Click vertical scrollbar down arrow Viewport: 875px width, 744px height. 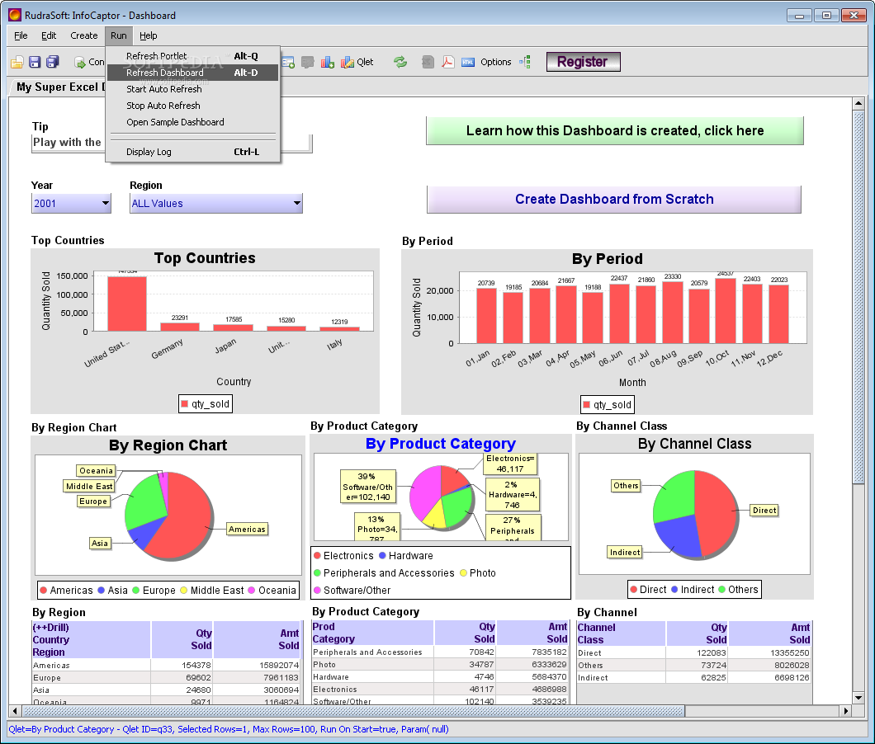(x=858, y=698)
